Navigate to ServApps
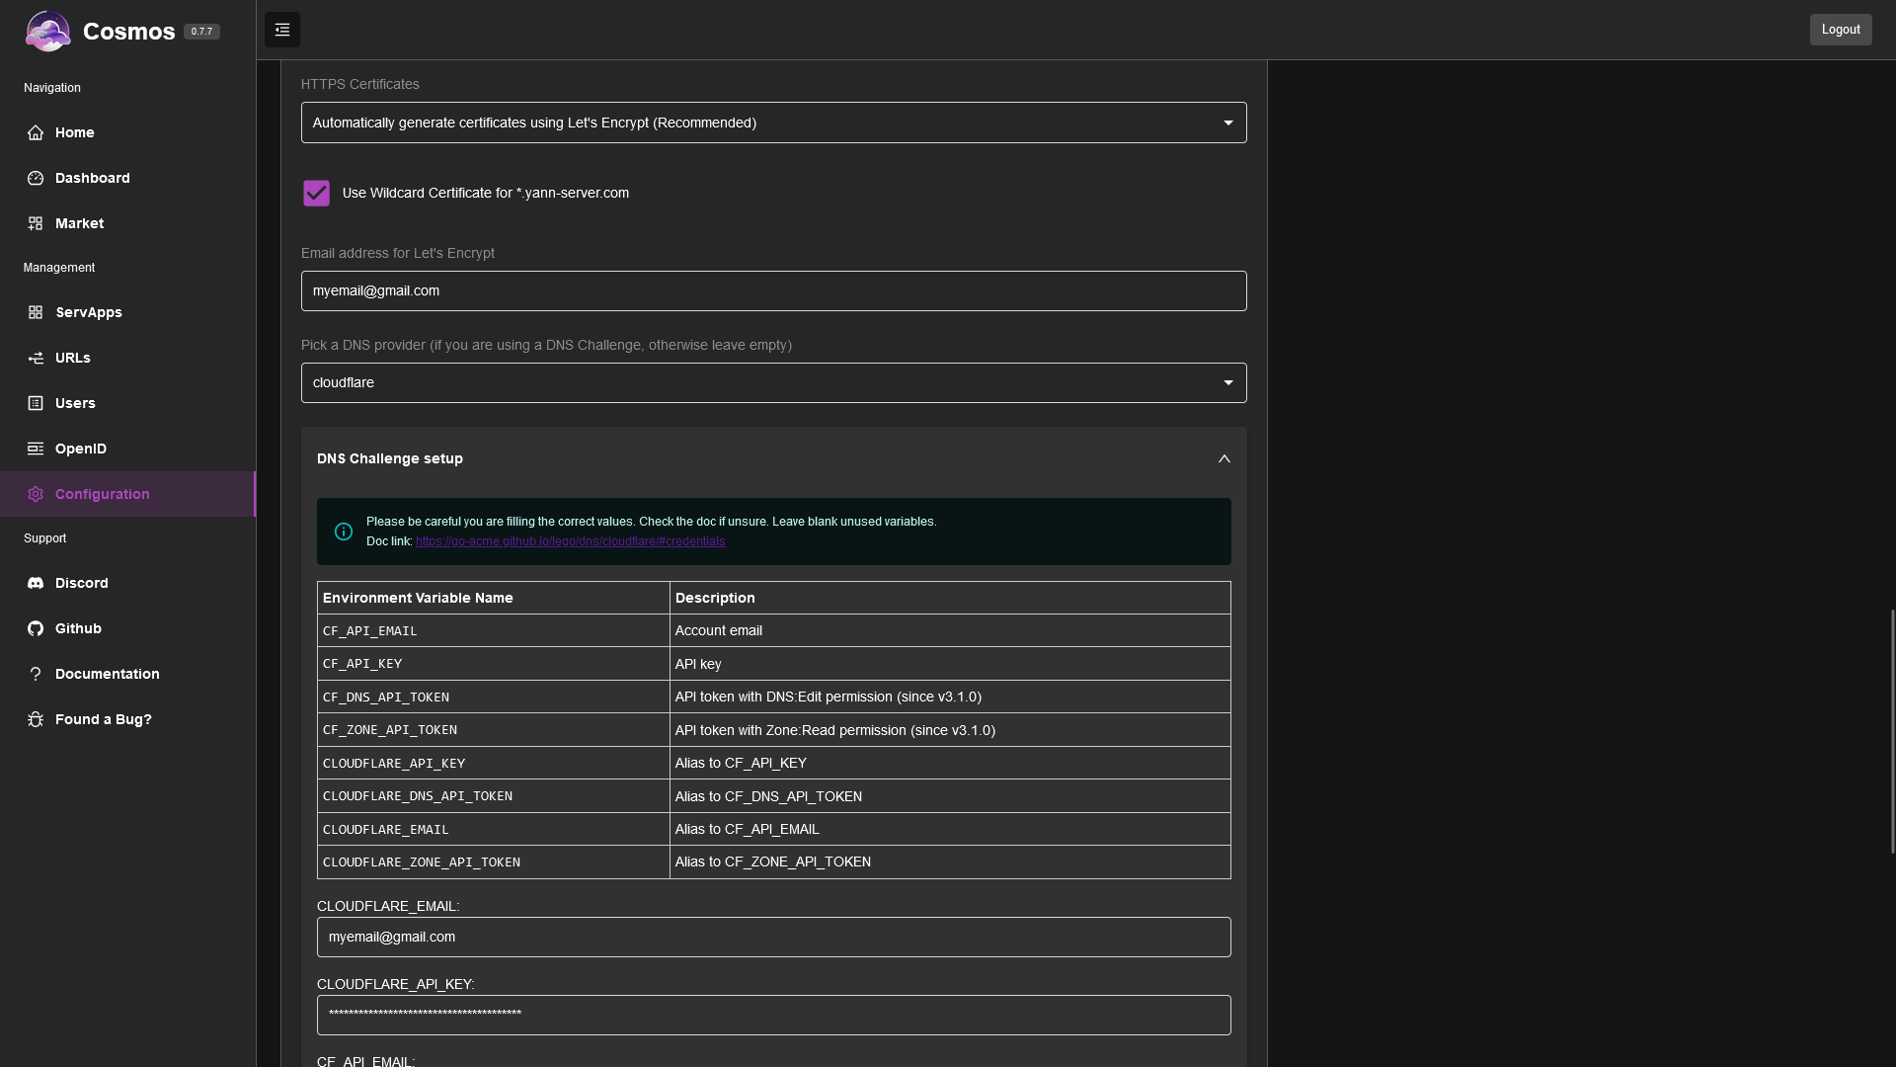The height and width of the screenshot is (1067, 1896). tap(128, 312)
